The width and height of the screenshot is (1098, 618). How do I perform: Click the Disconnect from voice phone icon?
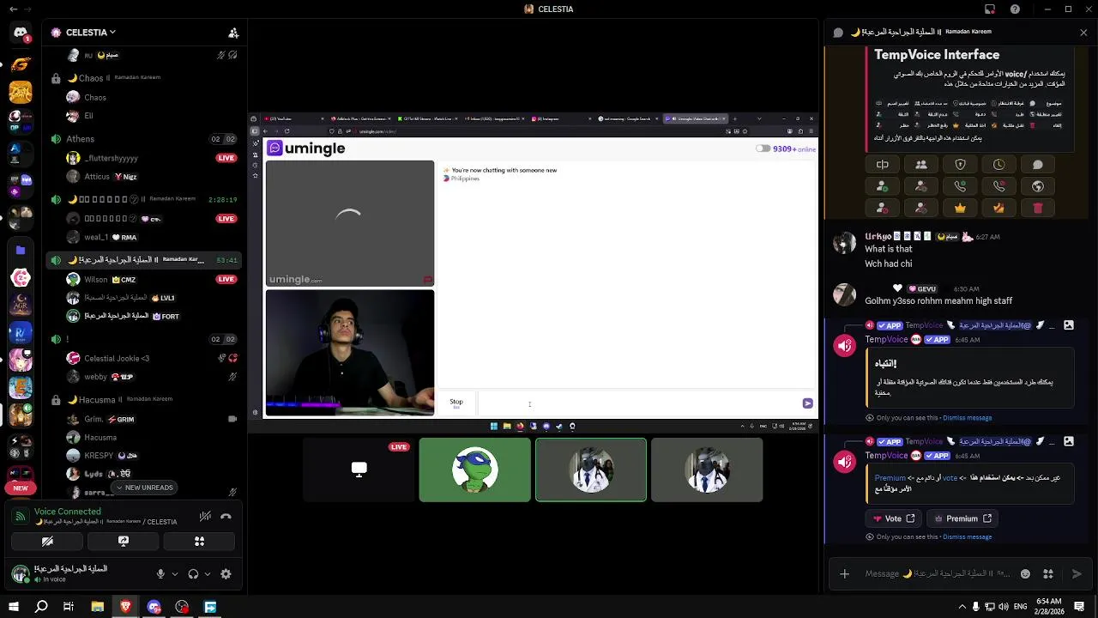tap(226, 516)
